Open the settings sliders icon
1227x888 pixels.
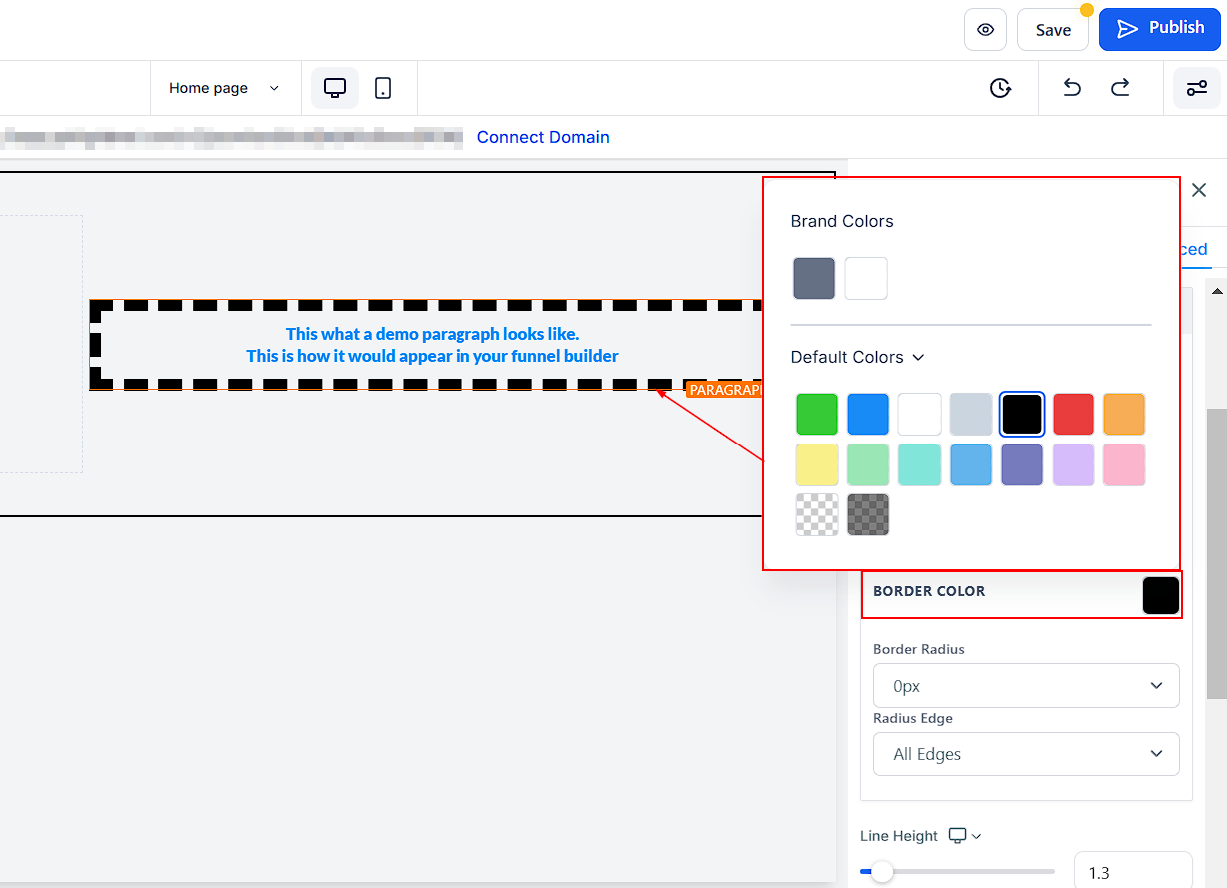click(x=1196, y=88)
